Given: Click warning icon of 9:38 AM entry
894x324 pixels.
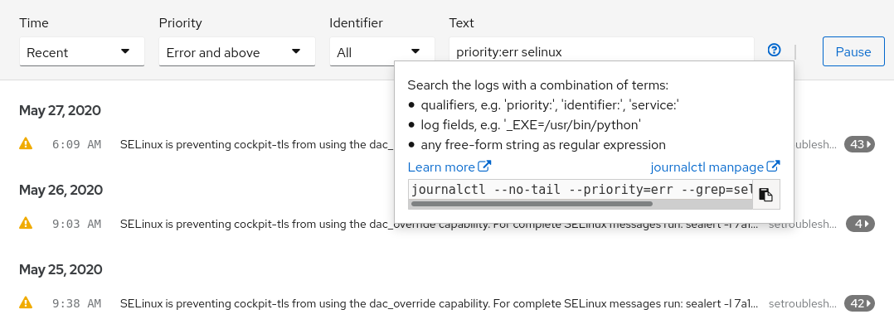Looking at the screenshot, I should pyautogui.click(x=26, y=303).
